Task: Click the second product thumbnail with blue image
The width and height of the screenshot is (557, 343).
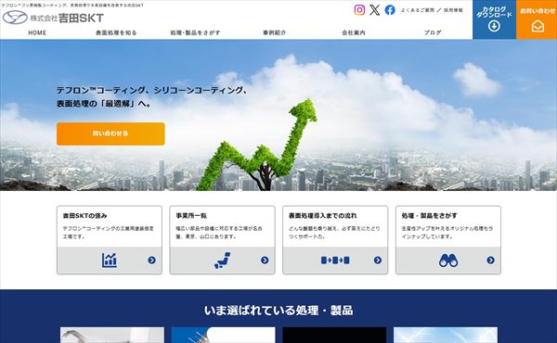Action: click(x=223, y=335)
